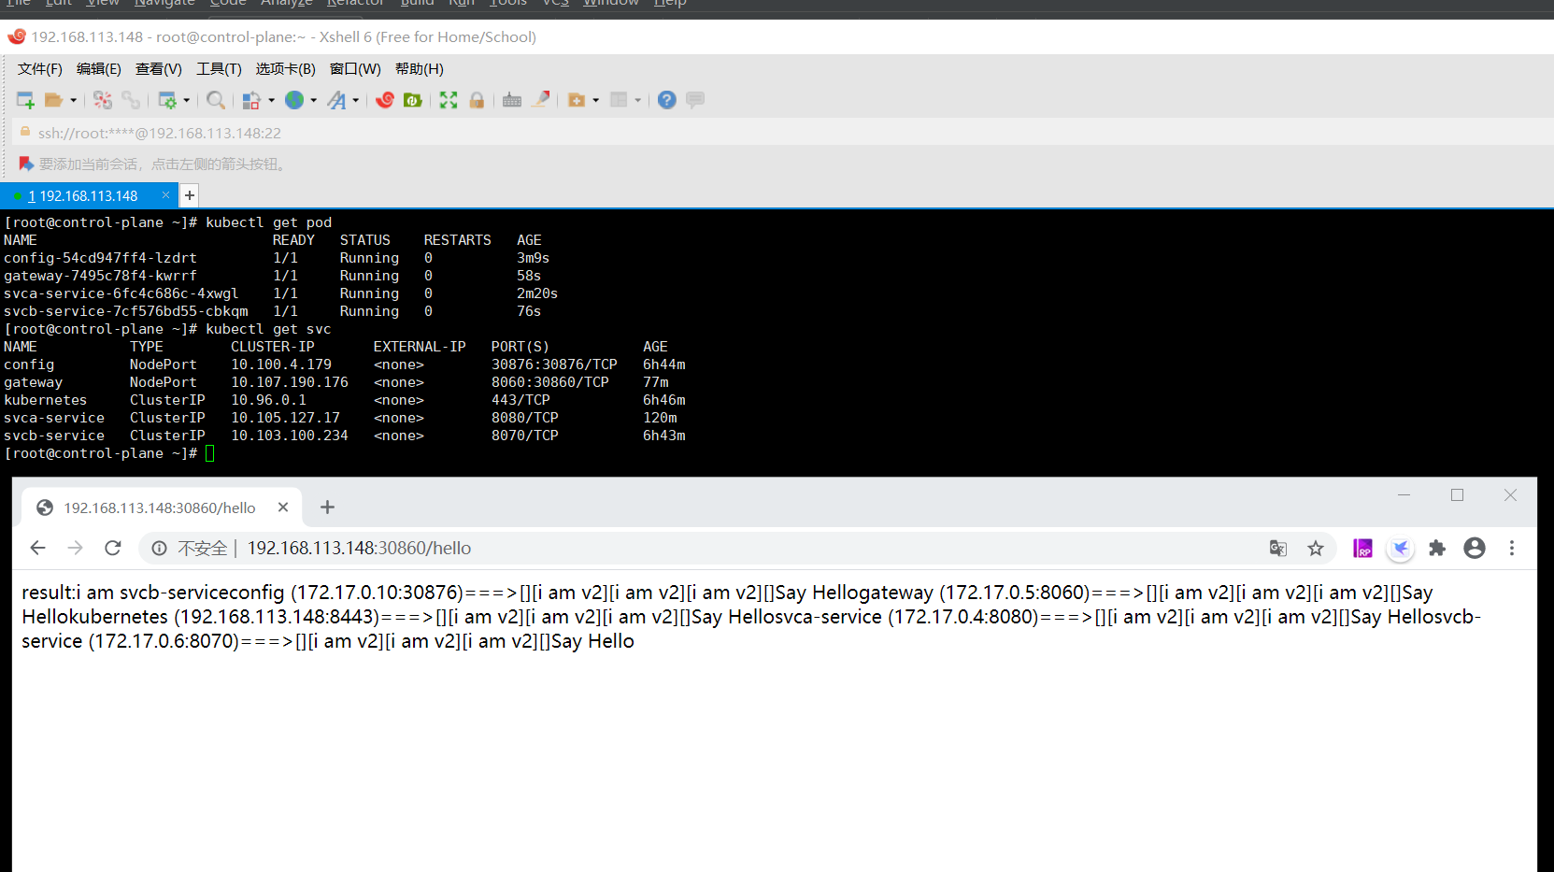
Task: Click the browser profile avatar icon
Action: tap(1475, 549)
